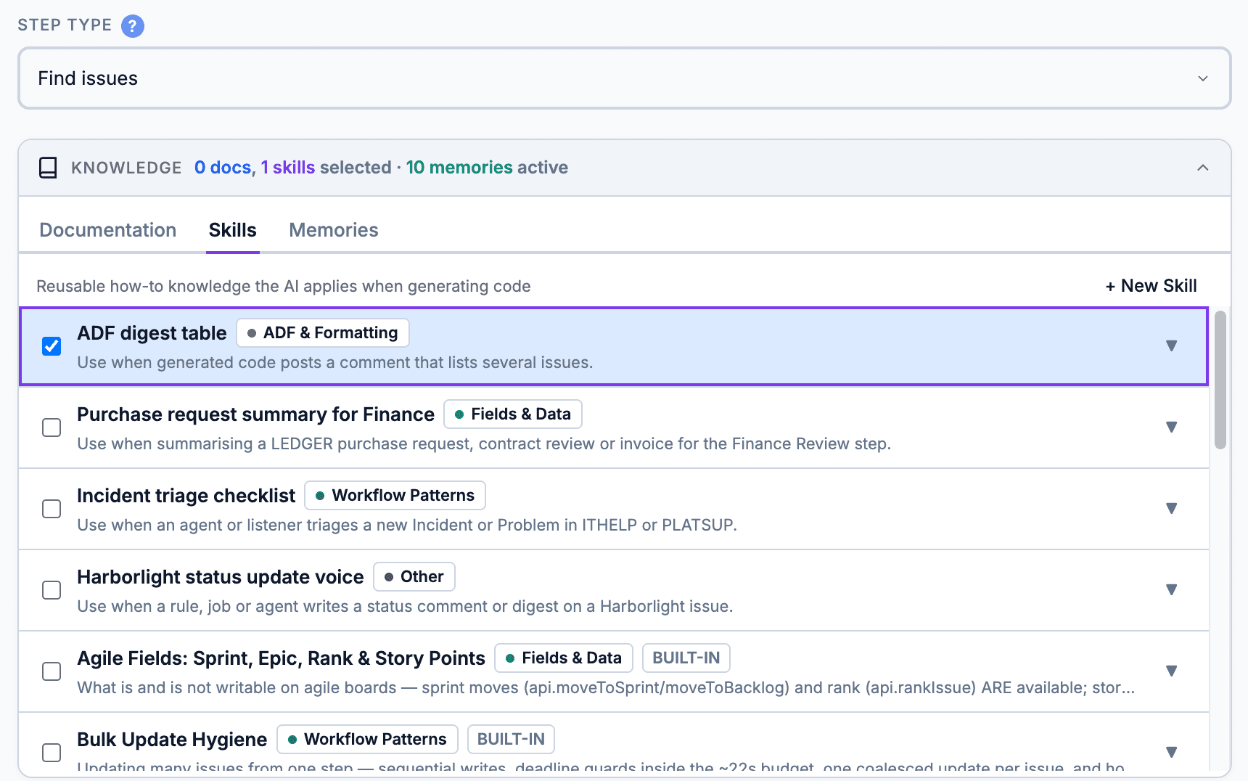Click the Other tag on Harborlight

click(414, 577)
